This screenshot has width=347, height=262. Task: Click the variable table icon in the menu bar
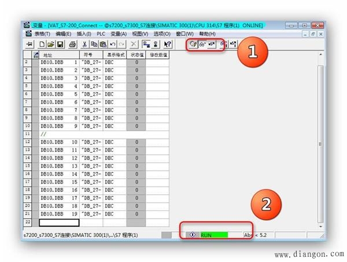point(28,34)
